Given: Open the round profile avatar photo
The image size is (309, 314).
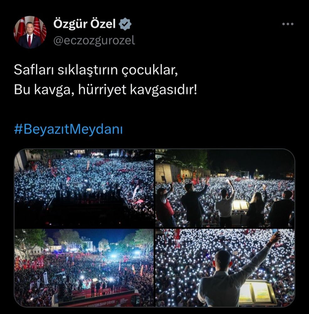Looking at the screenshot, I should click(x=30, y=32).
